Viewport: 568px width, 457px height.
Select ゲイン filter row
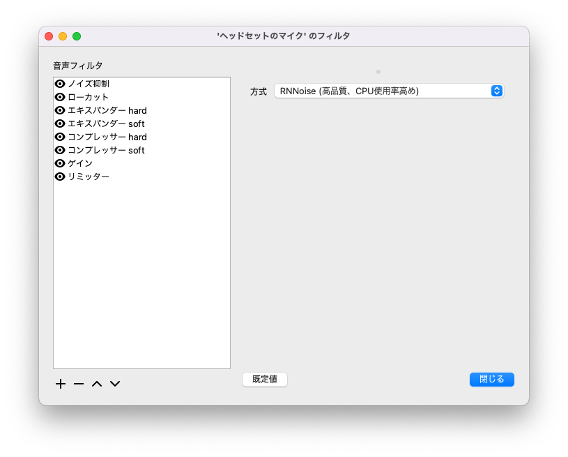(141, 163)
